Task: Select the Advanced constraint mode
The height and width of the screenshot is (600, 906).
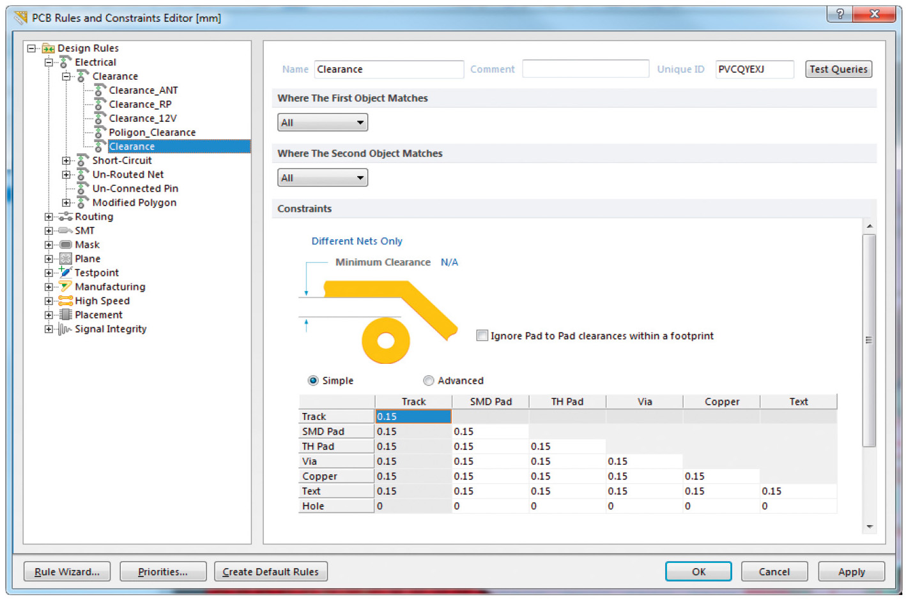Action: (x=429, y=380)
